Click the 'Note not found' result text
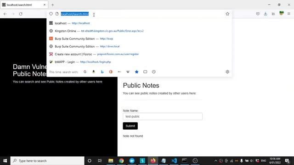Viewport: 294px width, 165px height. coord(133,136)
